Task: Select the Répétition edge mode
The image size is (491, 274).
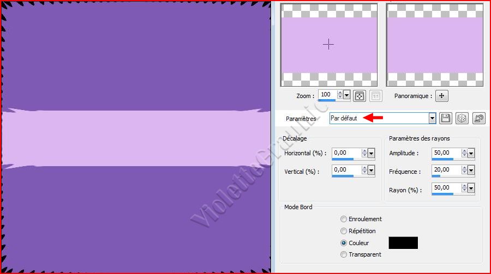Action: (x=343, y=231)
